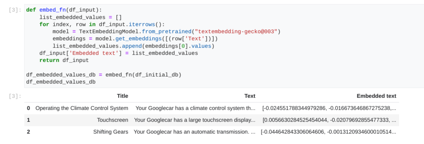Click the 'Touchscreen' title cell
424x144 pixels.
pyautogui.click(x=113, y=120)
